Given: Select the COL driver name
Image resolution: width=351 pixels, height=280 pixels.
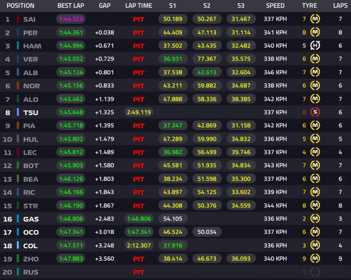Looking at the screenshot, I should click(x=30, y=245).
